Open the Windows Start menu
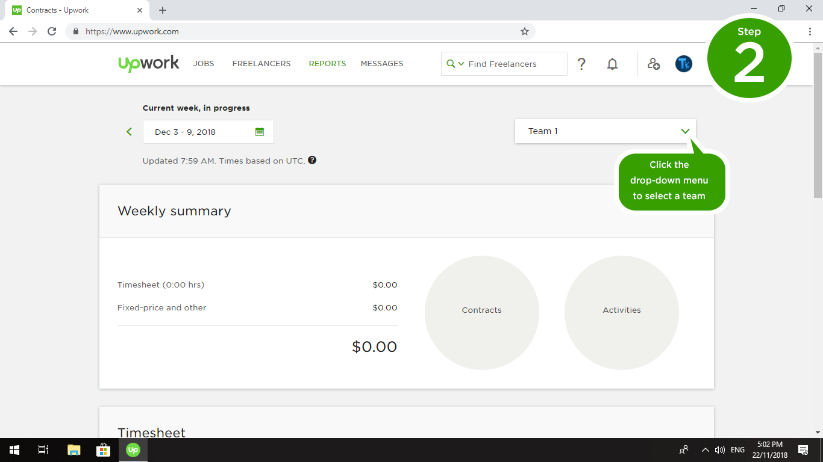Screen dimensions: 823x462 pos(14,450)
